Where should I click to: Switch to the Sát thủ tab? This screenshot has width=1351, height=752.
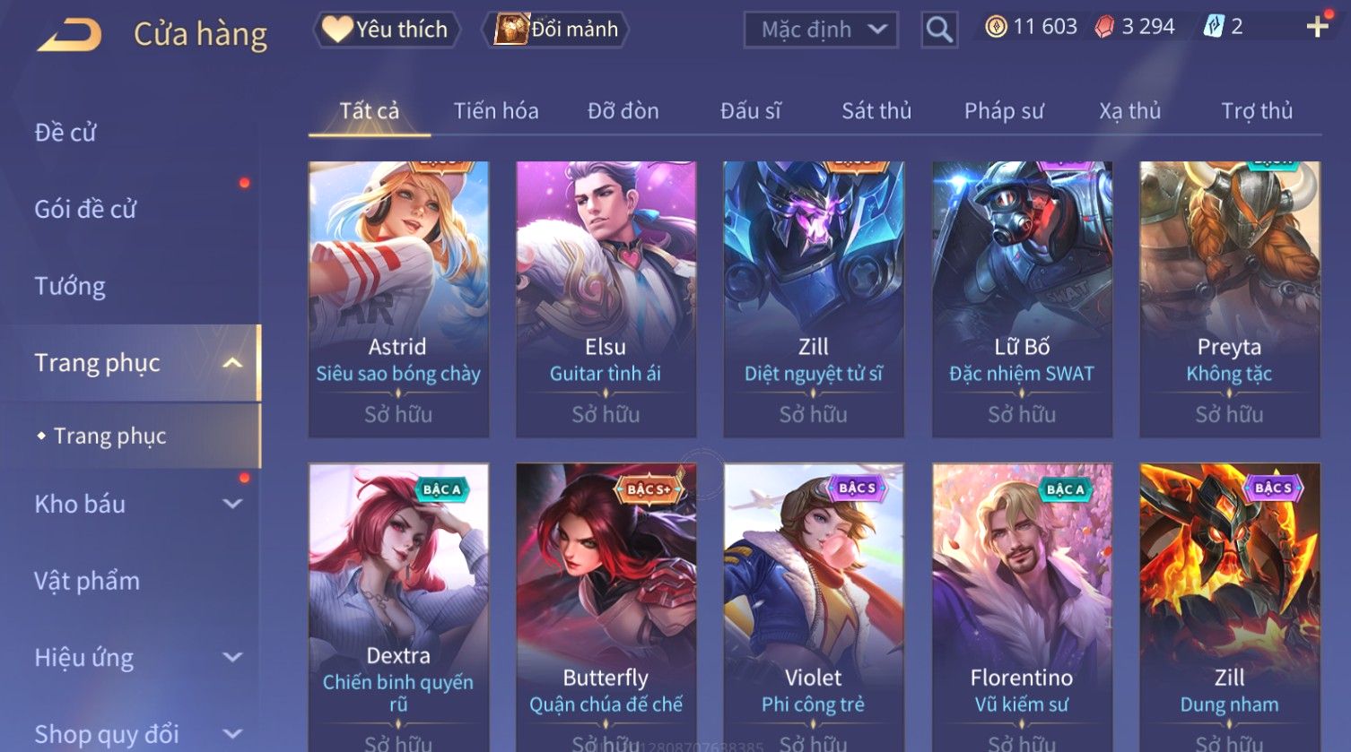[876, 111]
